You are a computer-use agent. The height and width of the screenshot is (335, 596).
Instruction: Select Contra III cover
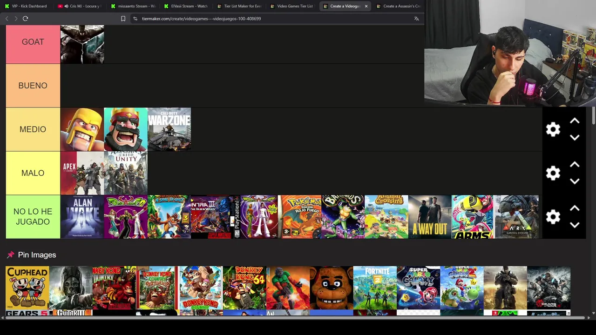tap(213, 217)
